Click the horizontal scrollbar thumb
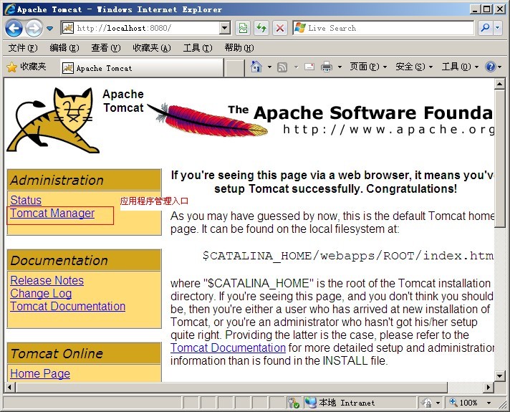510x412 pixels. click(x=231, y=387)
